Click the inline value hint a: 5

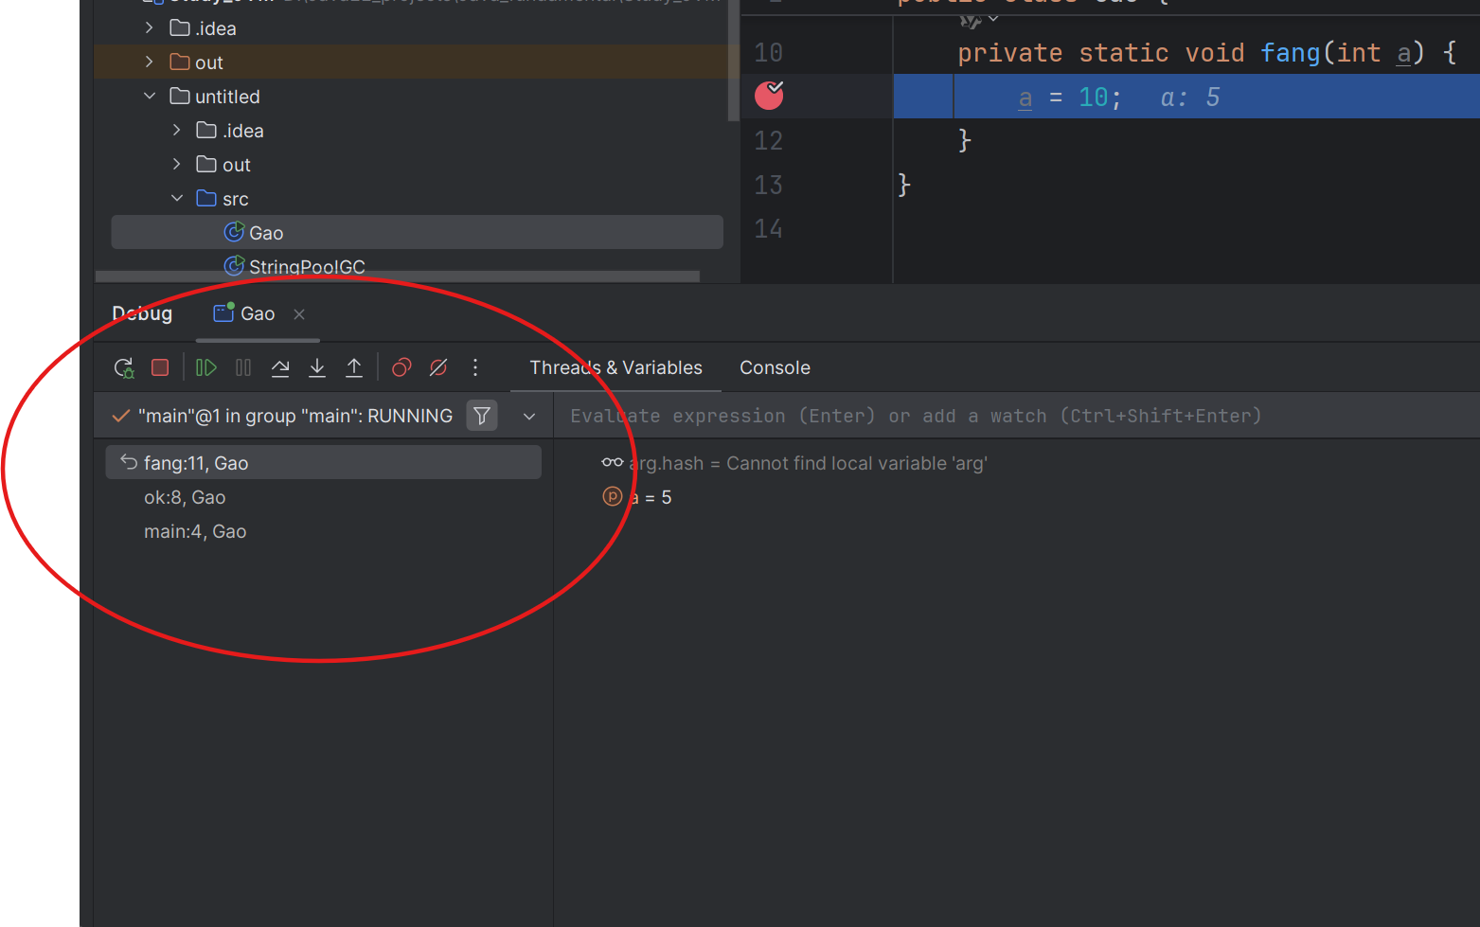pyautogui.click(x=1190, y=98)
